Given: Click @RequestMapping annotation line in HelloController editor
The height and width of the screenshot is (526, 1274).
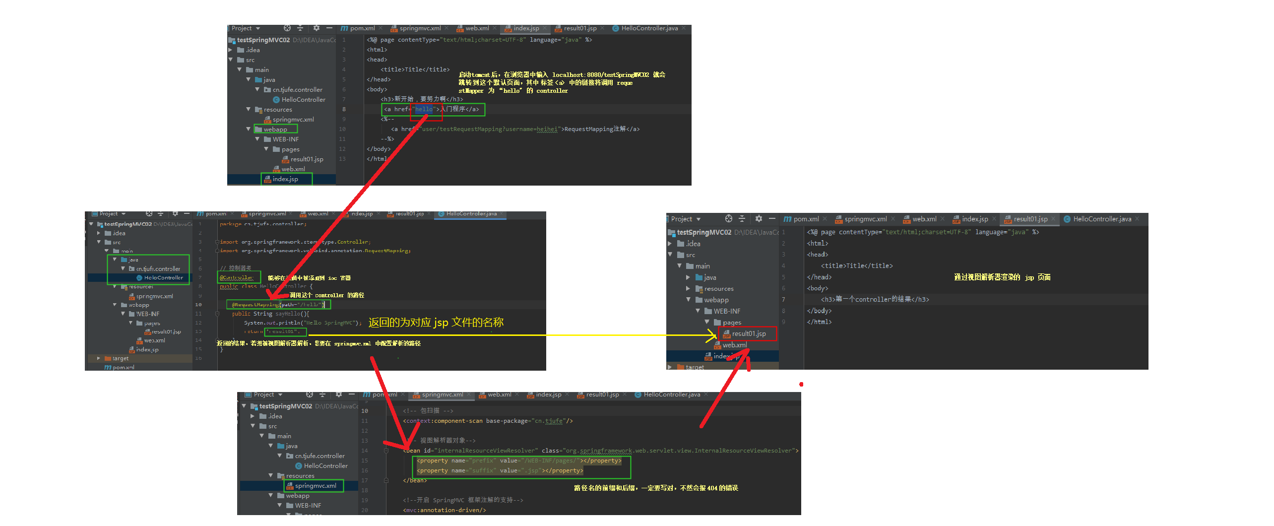Looking at the screenshot, I should pos(278,305).
